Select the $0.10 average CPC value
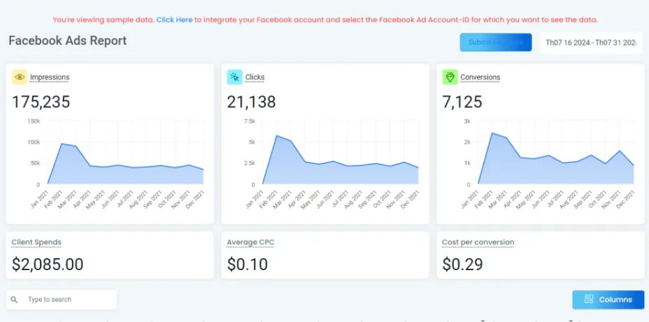649x322 pixels. point(248,264)
